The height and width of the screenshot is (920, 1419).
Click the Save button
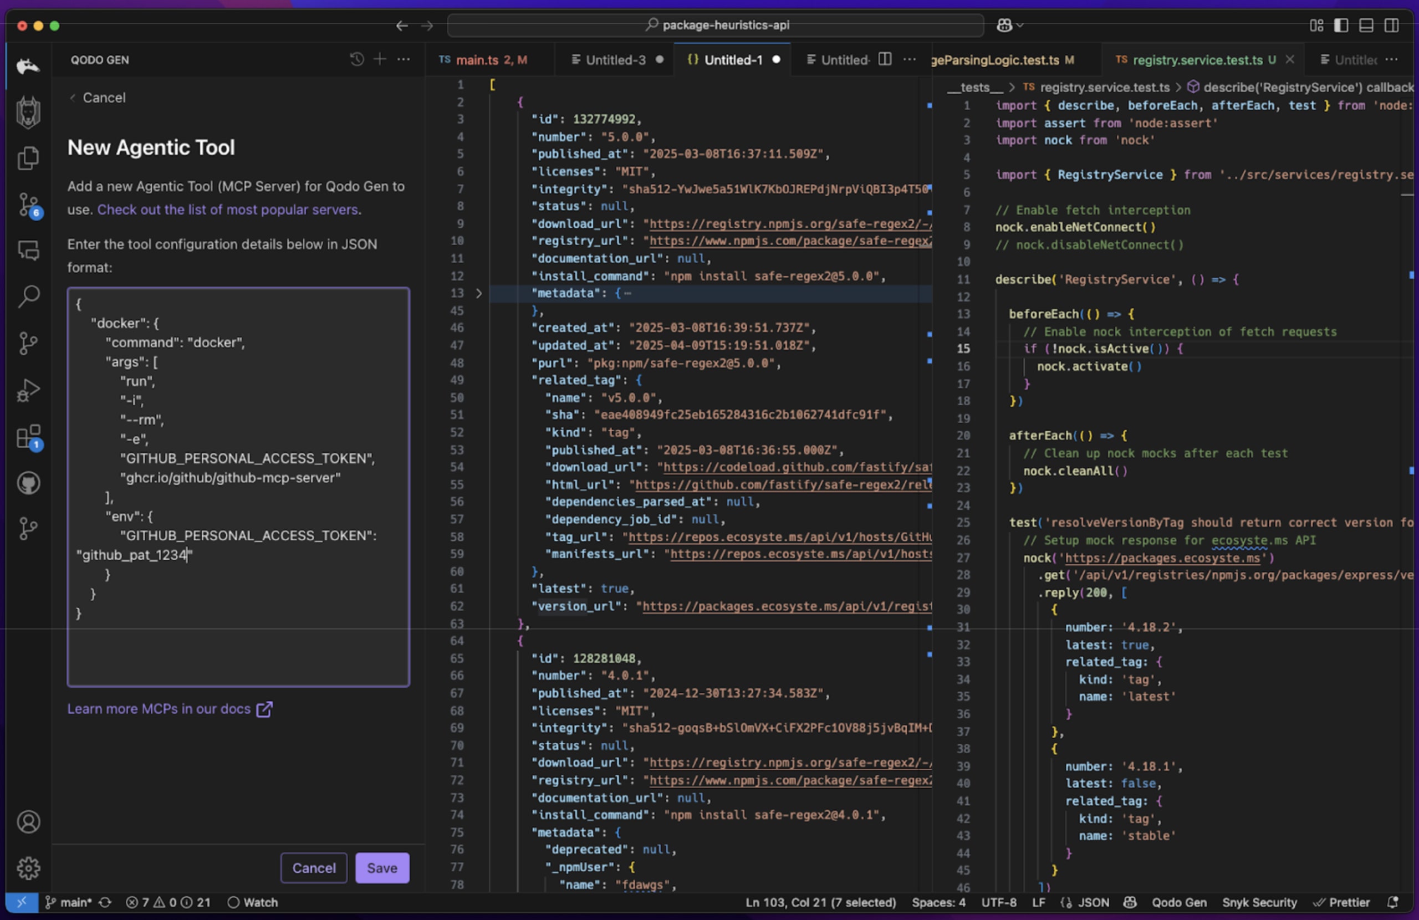tap(382, 867)
